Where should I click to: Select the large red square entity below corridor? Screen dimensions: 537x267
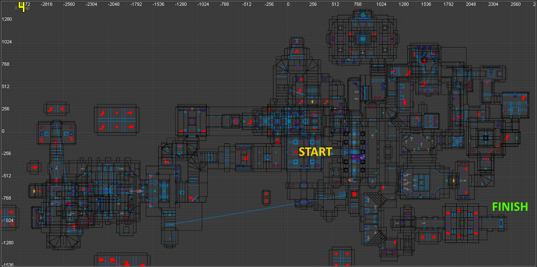354,194
